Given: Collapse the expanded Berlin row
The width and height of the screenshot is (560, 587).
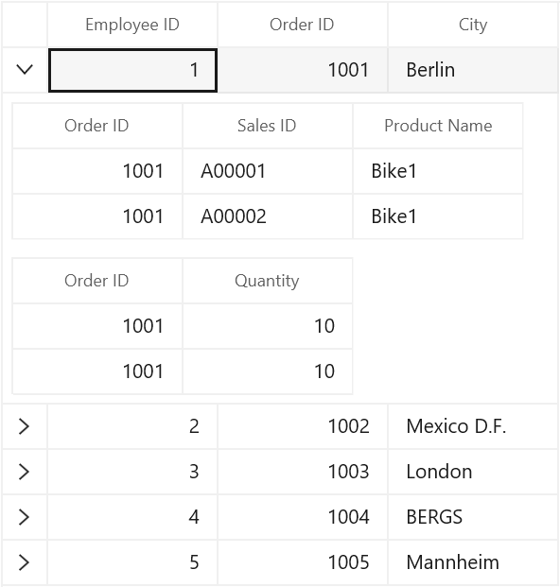Looking at the screenshot, I should [x=25, y=70].
